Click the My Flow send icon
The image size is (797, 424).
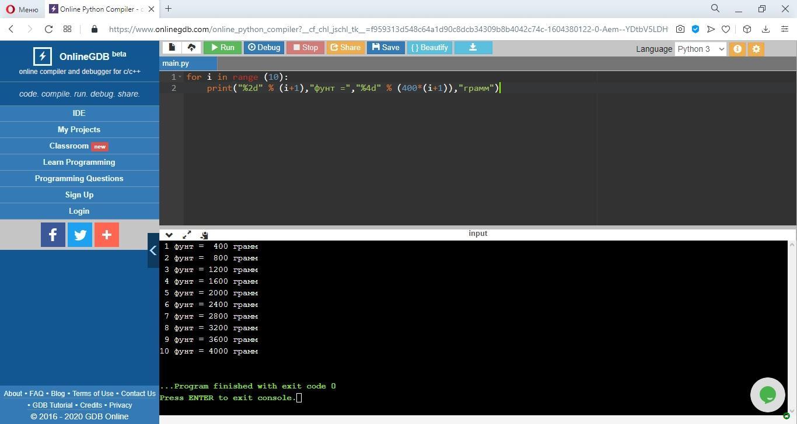(x=711, y=29)
